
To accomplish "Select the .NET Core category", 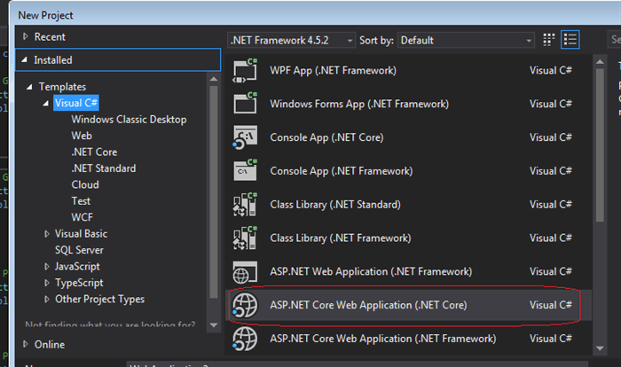I will point(94,152).
